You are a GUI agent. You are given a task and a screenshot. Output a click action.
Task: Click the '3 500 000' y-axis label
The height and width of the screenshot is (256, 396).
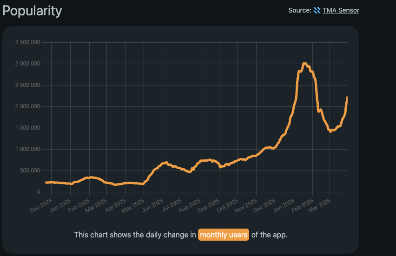click(27, 42)
